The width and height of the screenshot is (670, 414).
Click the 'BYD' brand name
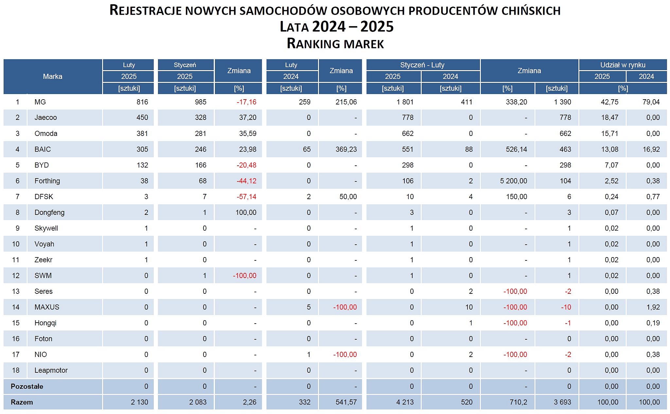click(x=42, y=165)
